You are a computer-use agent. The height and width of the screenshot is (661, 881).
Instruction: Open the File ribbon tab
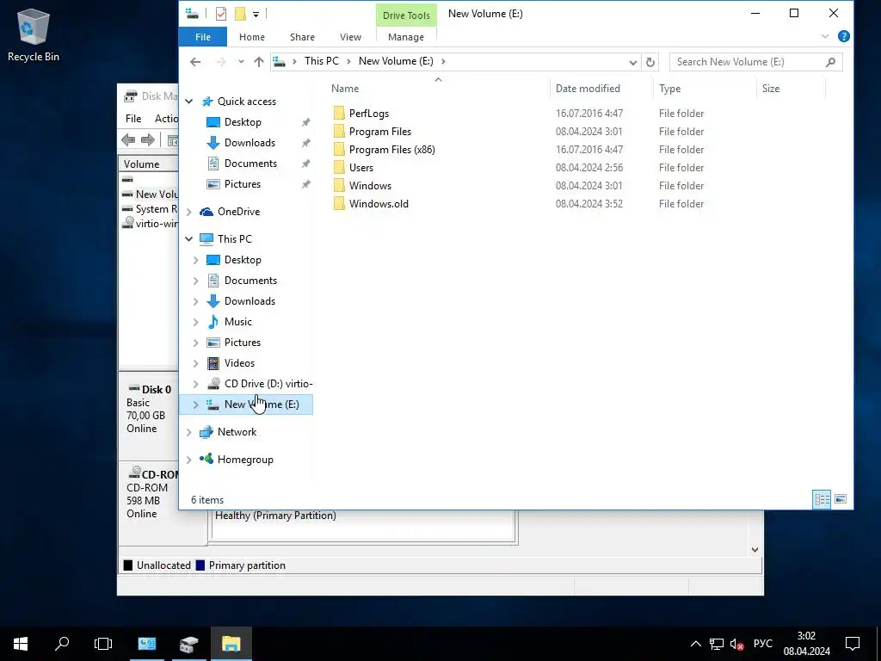pyautogui.click(x=203, y=37)
